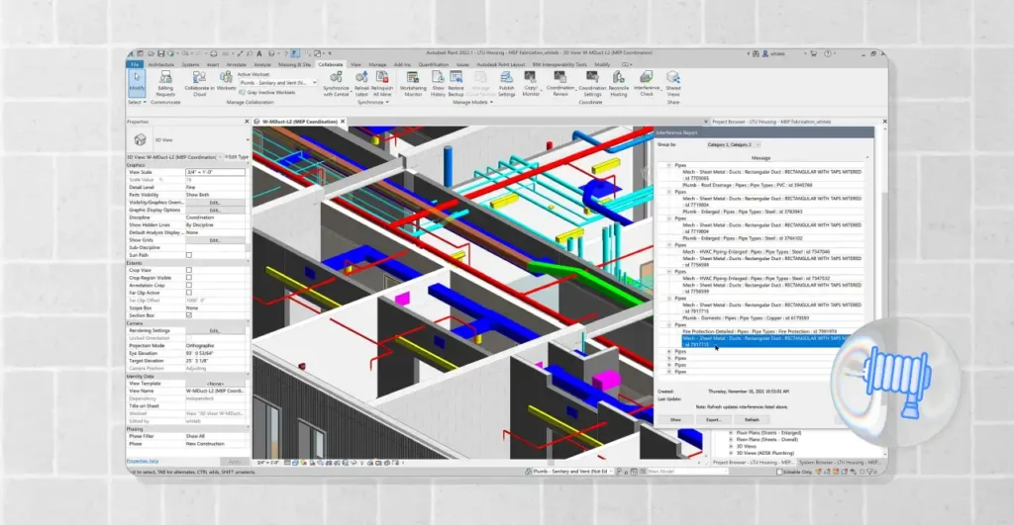Click Print icon in quick access toolbar

pos(214,53)
